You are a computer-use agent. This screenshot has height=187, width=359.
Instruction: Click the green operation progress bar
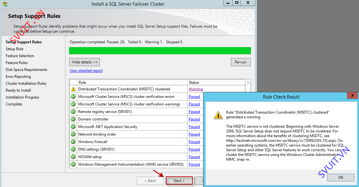(160, 51)
